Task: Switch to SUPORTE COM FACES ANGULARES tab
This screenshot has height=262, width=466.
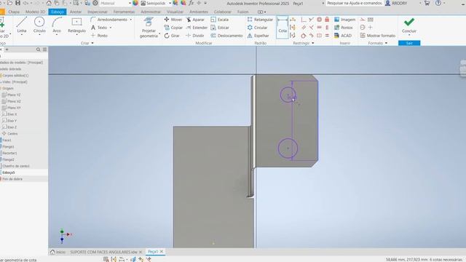Action: 103,252
